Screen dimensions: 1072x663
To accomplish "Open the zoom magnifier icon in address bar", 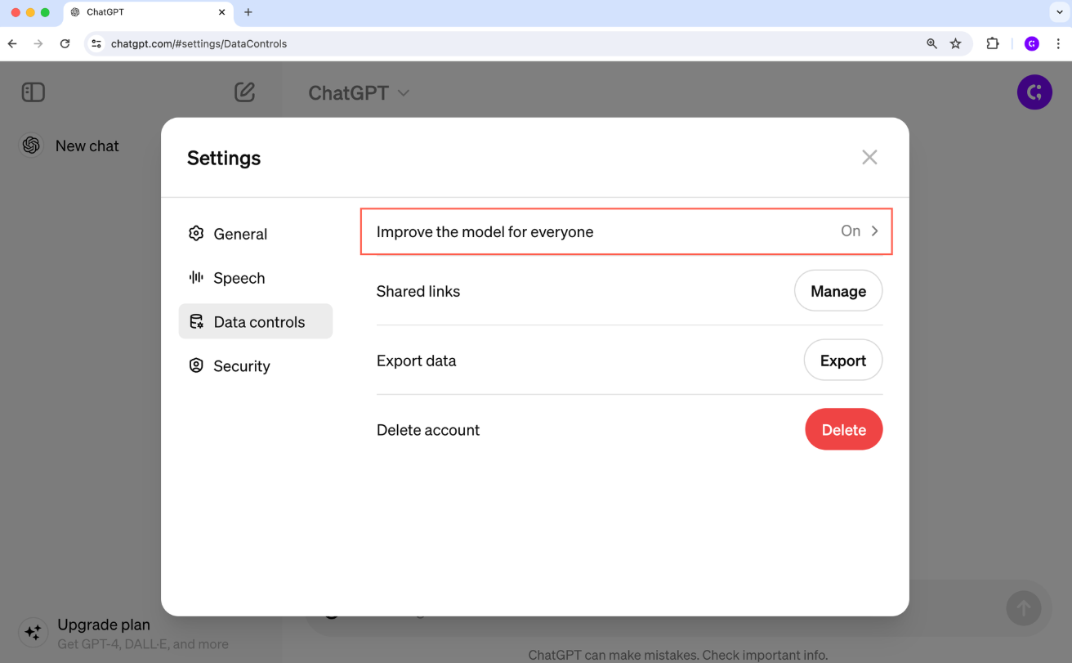I will (931, 43).
